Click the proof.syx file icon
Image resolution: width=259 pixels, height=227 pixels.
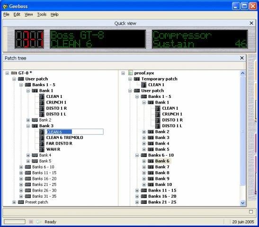pos(131,73)
